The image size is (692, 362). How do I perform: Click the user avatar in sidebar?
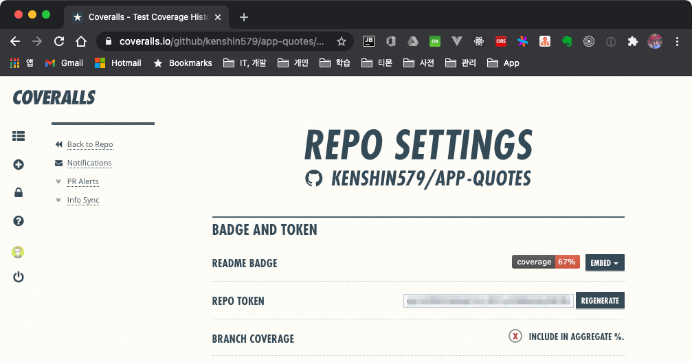19,252
